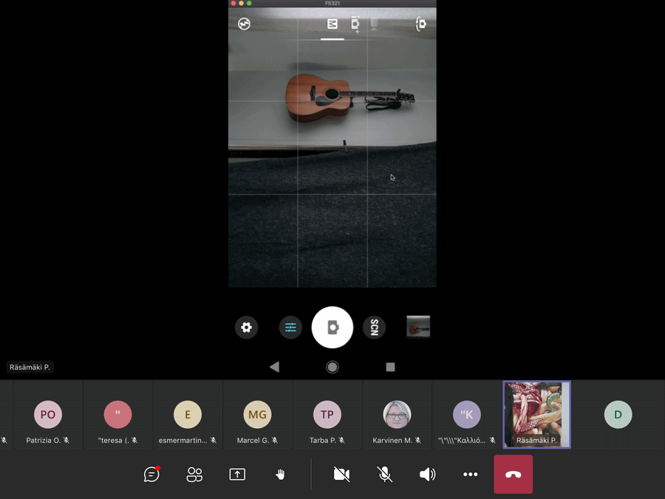Unmute your microphone
The height and width of the screenshot is (499, 665).
(385, 475)
